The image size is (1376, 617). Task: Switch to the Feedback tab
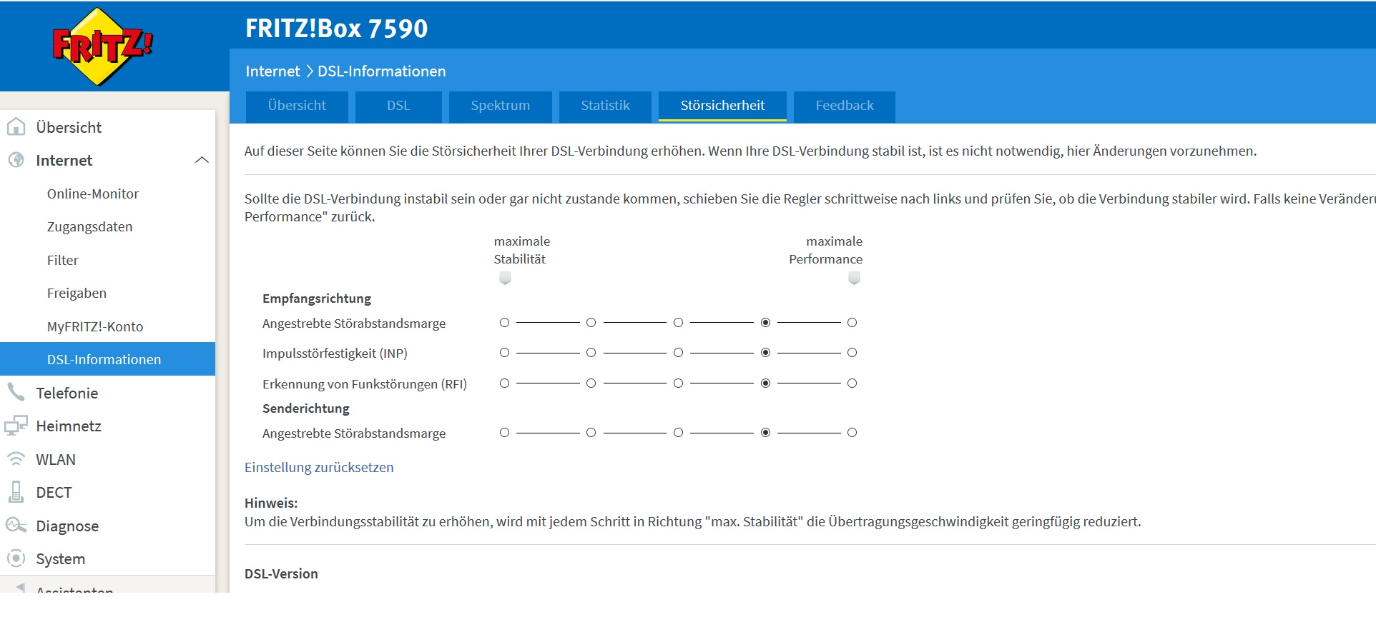point(845,106)
